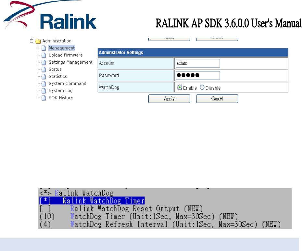Open the Management page
Viewport: 302px width, 251px height.
62,48
